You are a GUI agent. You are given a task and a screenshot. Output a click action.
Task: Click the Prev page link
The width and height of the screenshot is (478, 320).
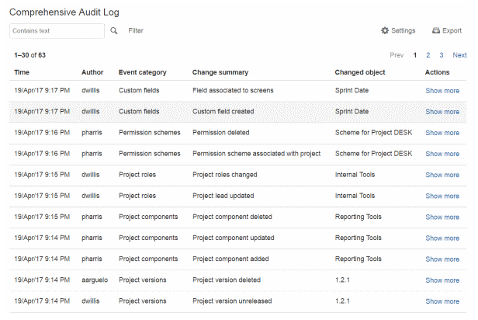pyautogui.click(x=397, y=55)
